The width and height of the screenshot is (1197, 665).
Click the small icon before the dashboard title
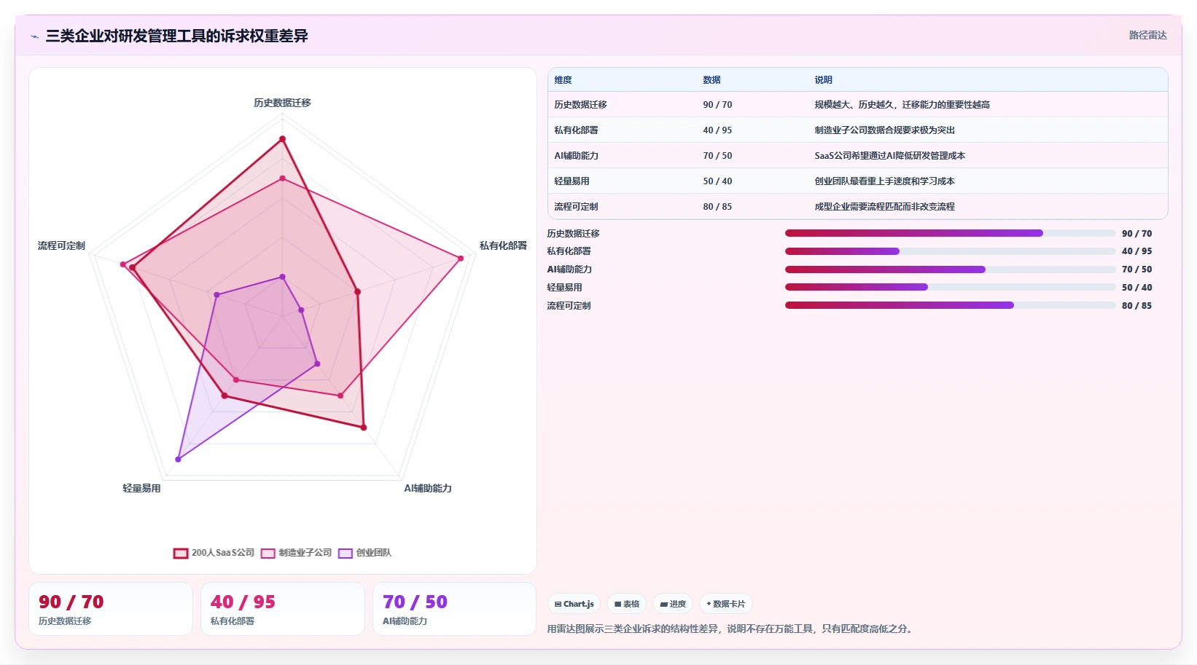tap(34, 36)
